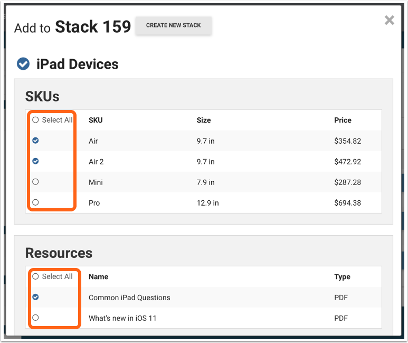Click the $354.82 price

(348, 141)
